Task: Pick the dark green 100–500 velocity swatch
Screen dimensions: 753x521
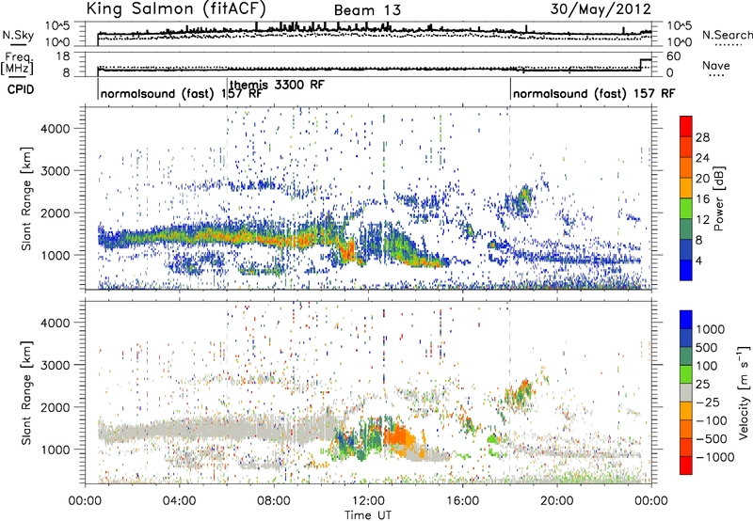Action: (x=686, y=356)
